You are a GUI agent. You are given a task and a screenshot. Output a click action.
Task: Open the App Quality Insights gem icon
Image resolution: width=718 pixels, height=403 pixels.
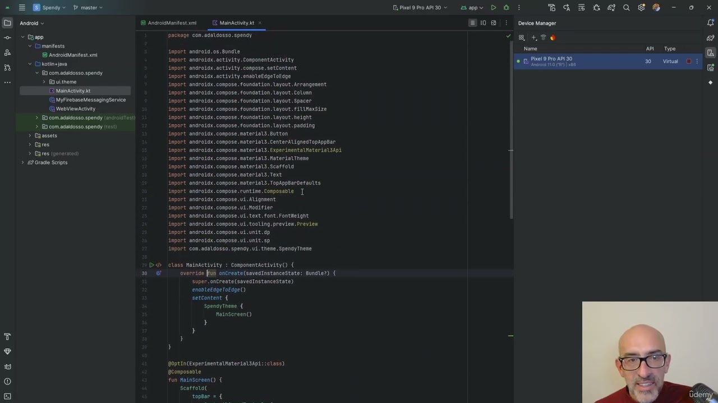point(7,352)
